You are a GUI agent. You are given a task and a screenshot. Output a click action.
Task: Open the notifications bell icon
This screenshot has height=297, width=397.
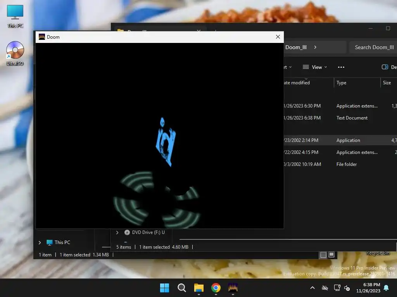(387, 288)
